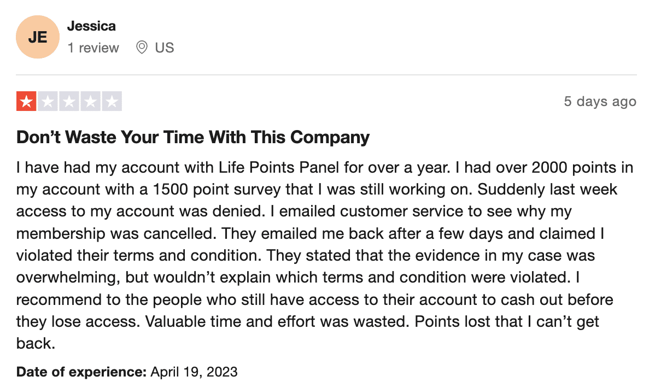Click the April 19, 2023 date
655x388 pixels.
(194, 372)
